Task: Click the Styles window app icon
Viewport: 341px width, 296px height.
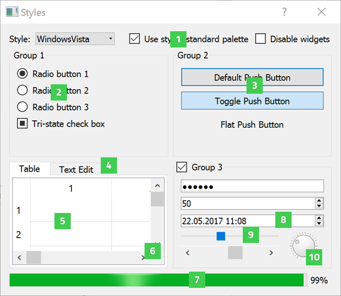Action: coord(12,12)
